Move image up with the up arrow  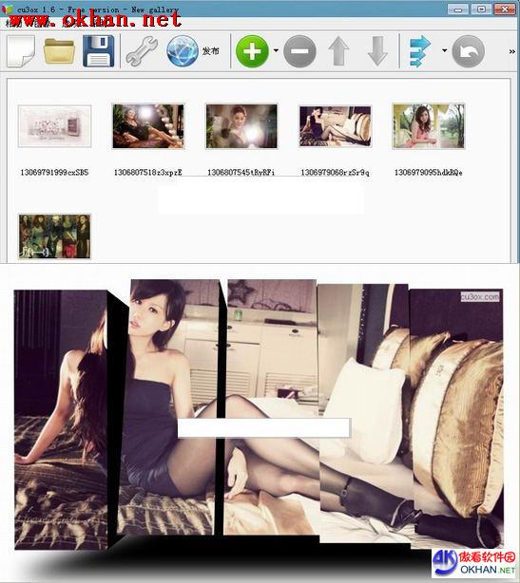pos(338,51)
